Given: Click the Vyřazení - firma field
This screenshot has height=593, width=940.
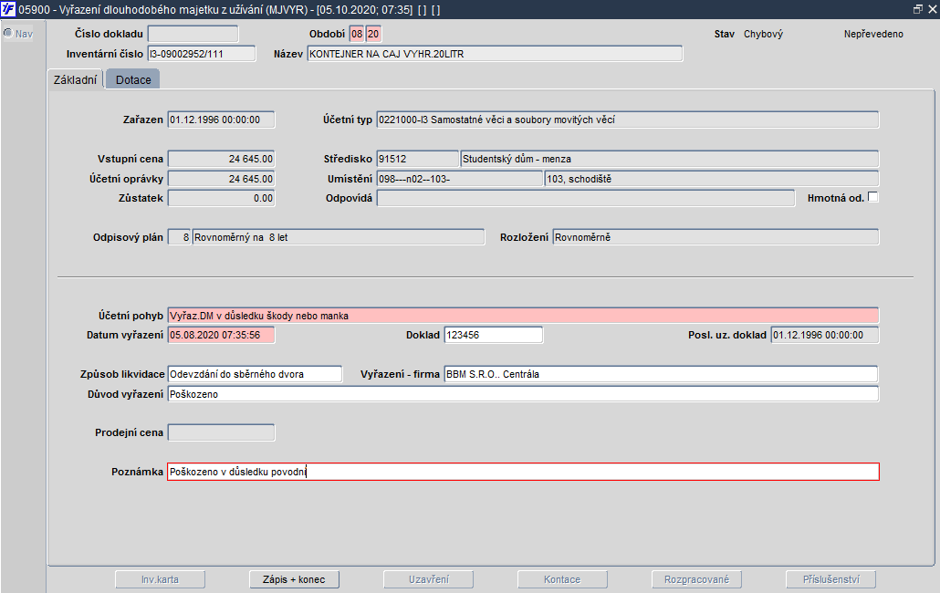Looking at the screenshot, I should tap(662, 374).
